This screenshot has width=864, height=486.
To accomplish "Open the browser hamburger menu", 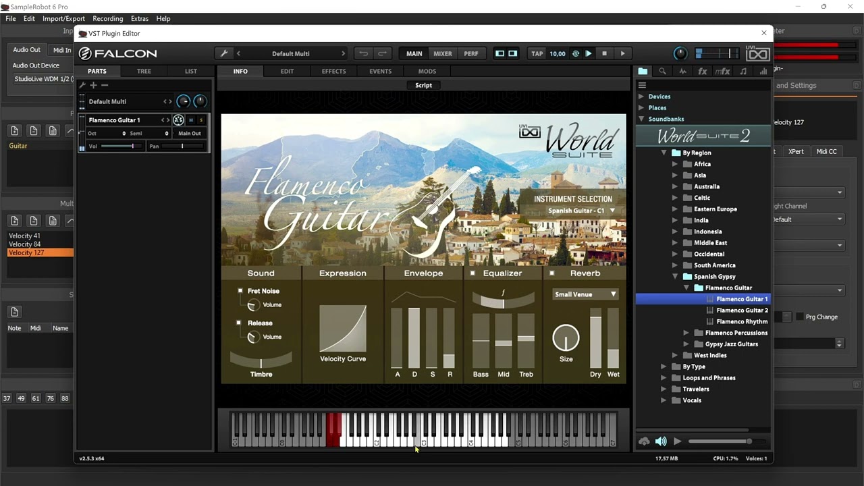I will (643, 85).
